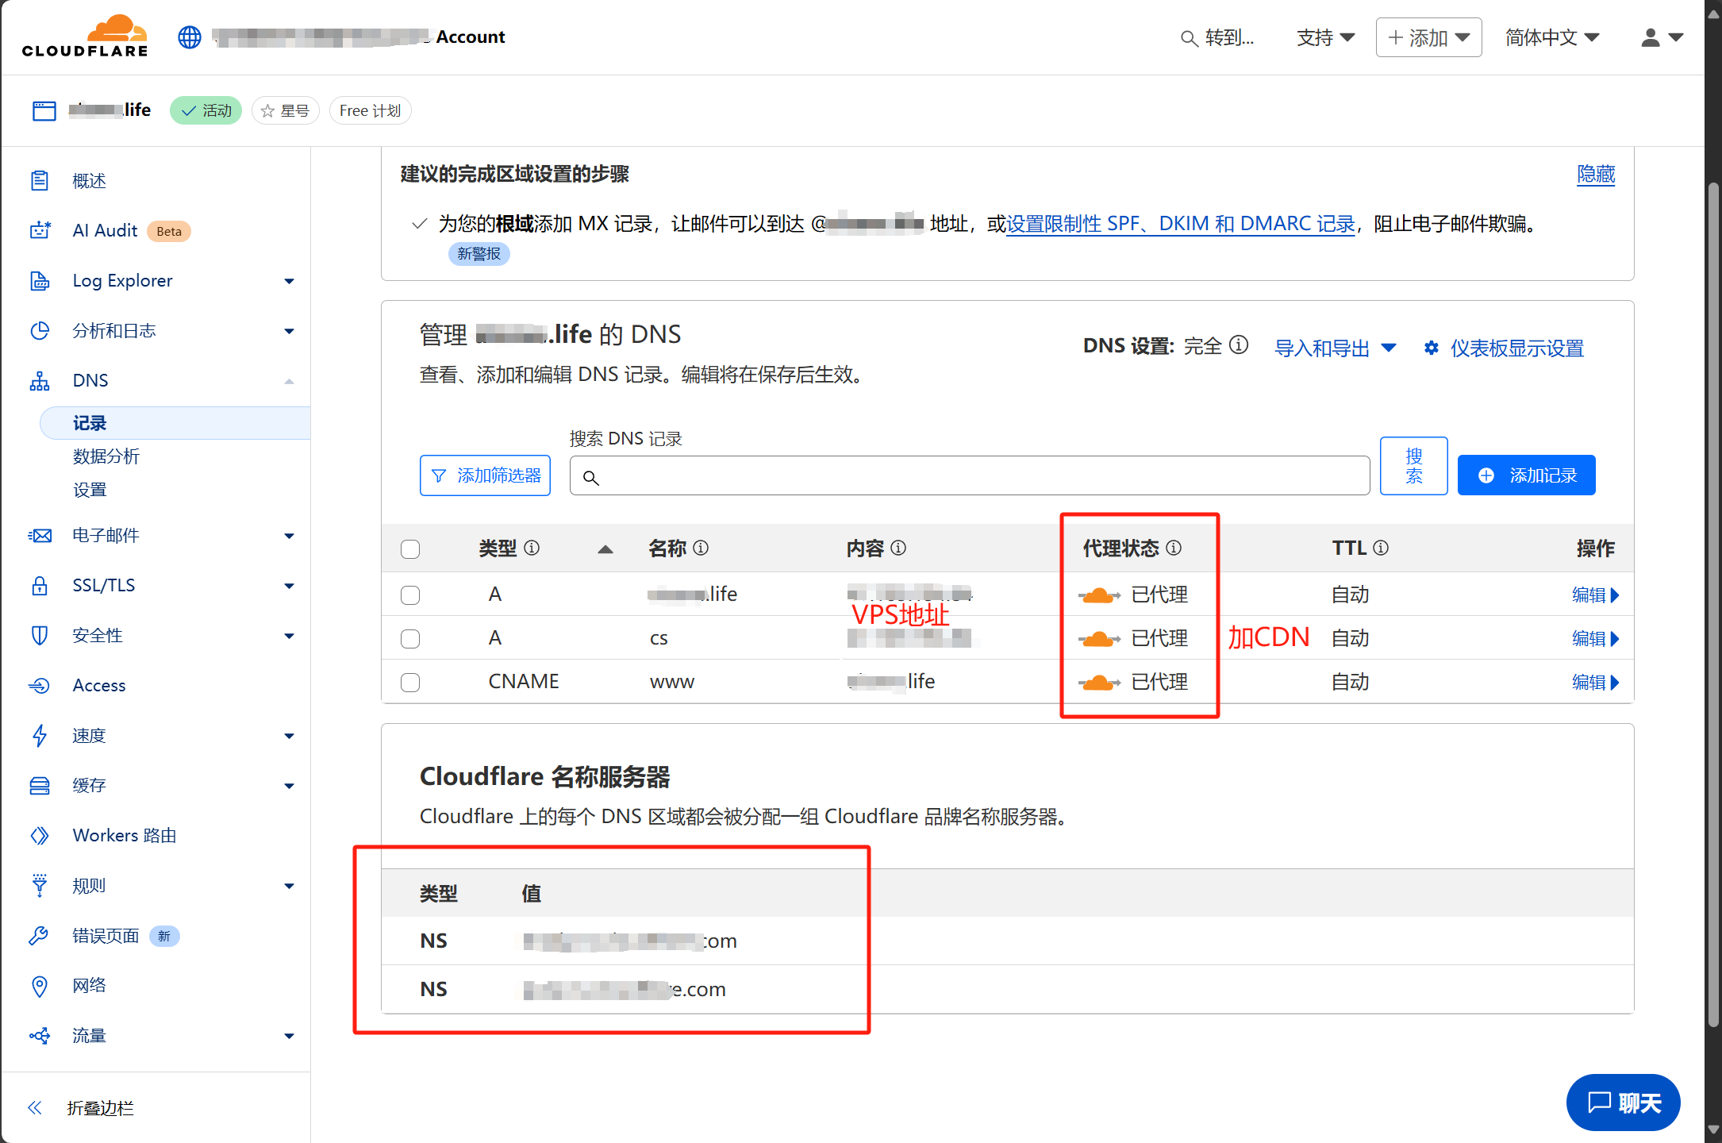Click the Workers routes icon
1722x1143 pixels.
(40, 836)
